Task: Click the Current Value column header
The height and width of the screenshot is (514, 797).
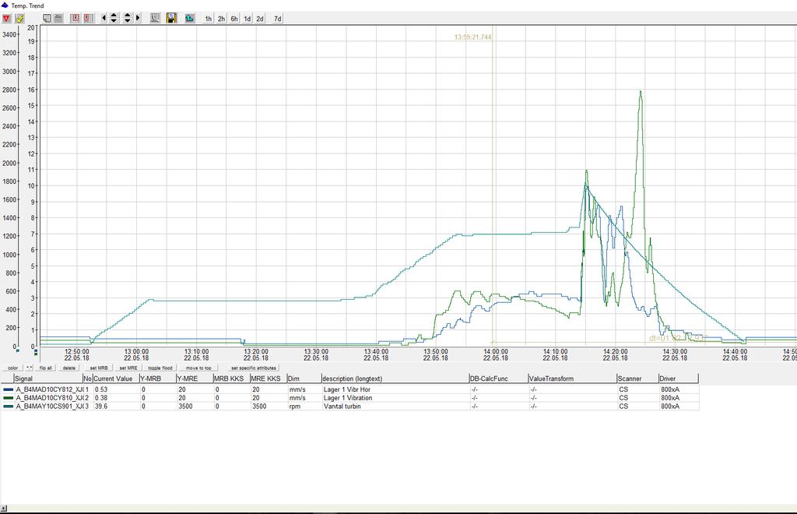Action: coord(116,378)
